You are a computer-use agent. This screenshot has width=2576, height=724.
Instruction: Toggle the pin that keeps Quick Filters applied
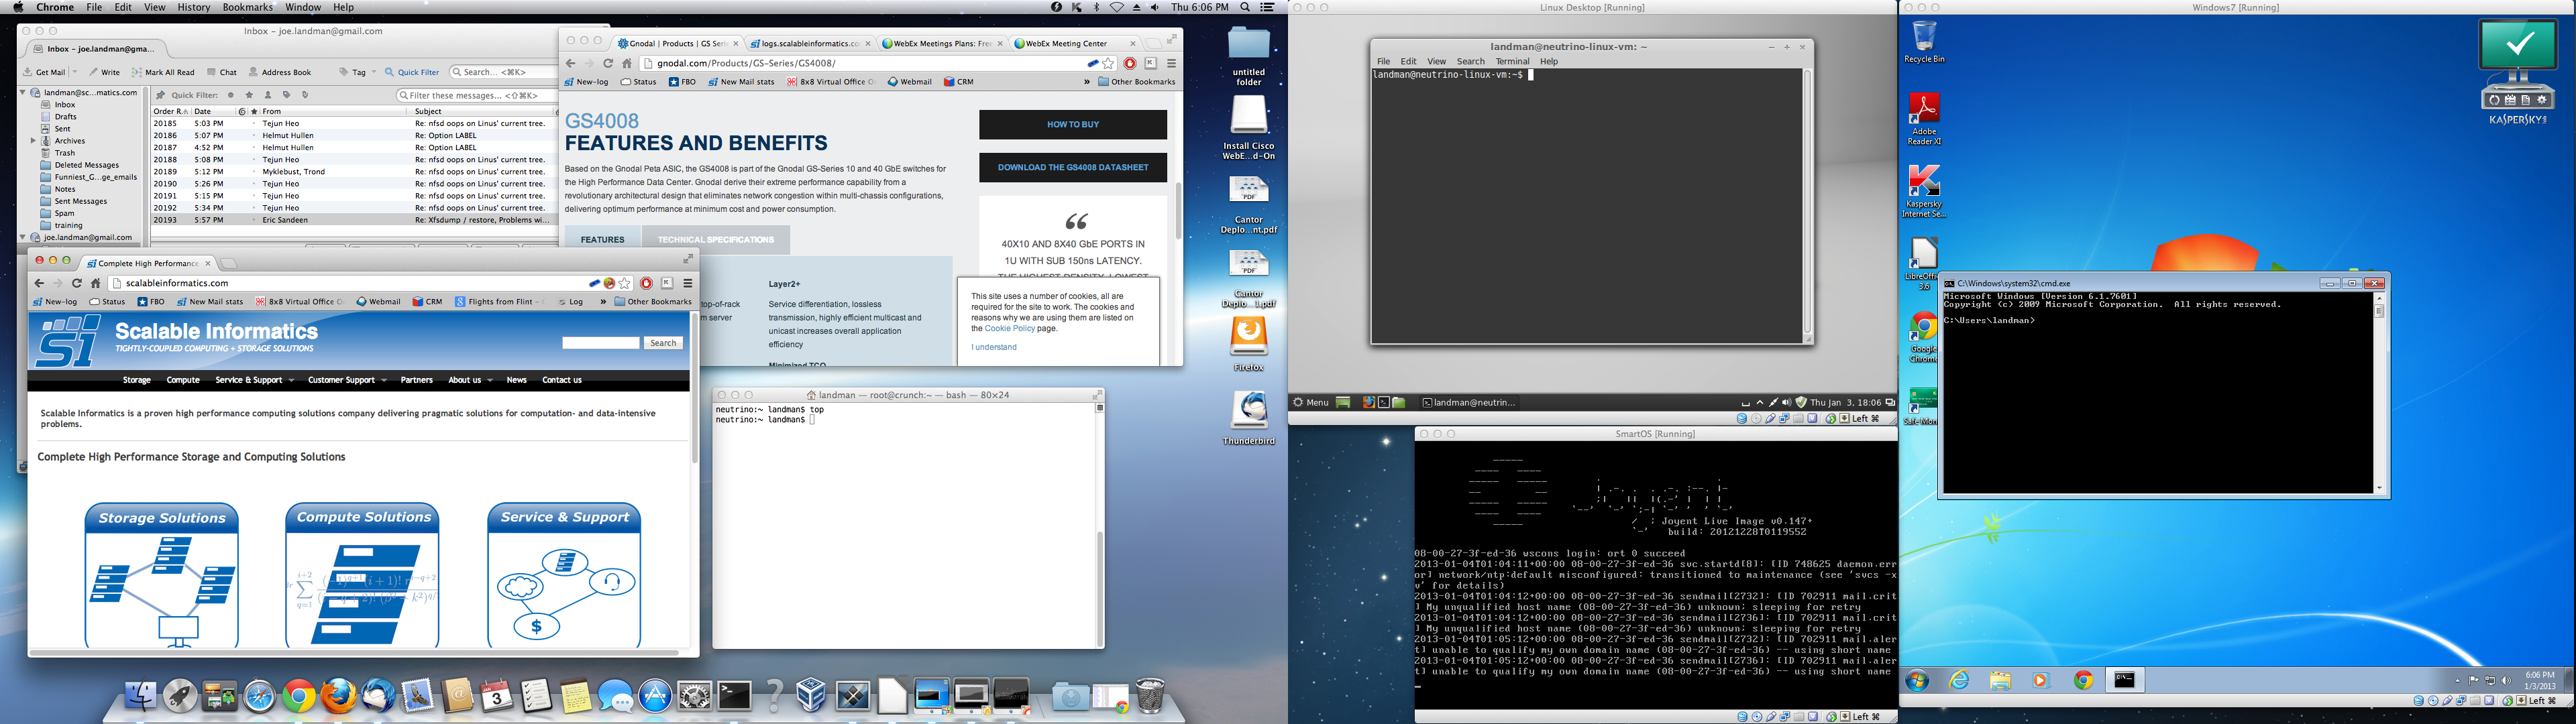click(x=160, y=96)
